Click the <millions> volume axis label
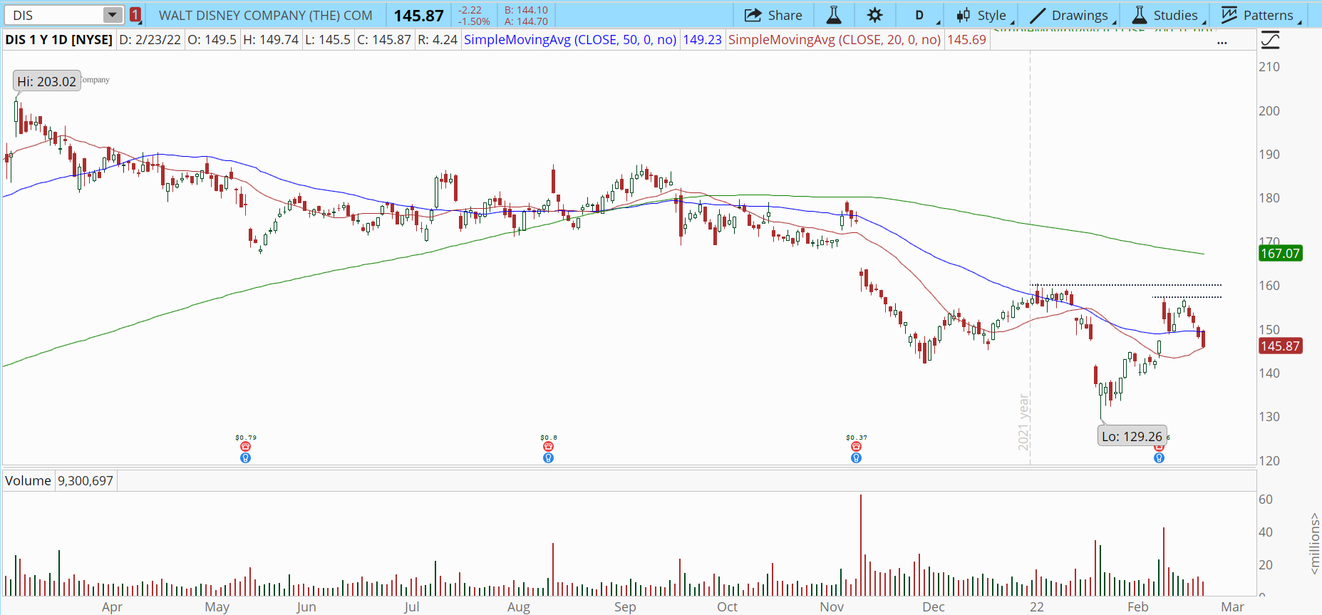Image resolution: width=1322 pixels, height=615 pixels. point(1315,543)
